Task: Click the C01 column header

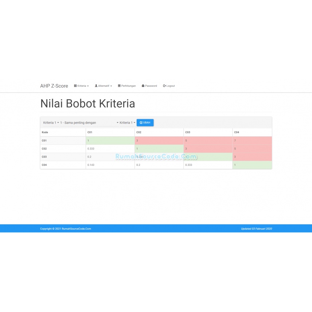Action: click(x=90, y=132)
